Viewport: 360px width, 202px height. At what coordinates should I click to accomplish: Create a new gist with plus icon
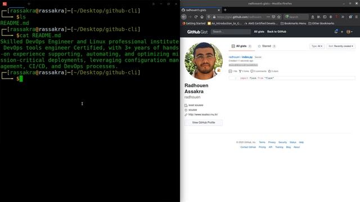tap(342, 32)
